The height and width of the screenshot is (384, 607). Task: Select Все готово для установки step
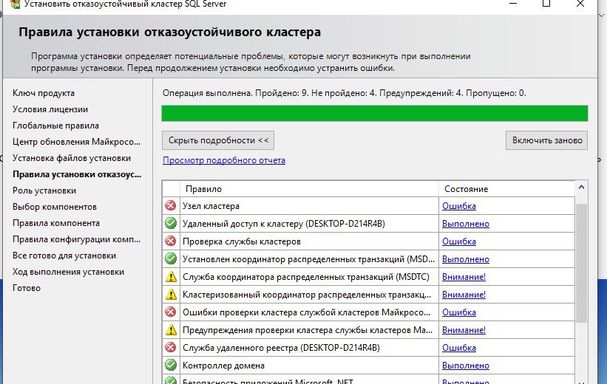[64, 256]
